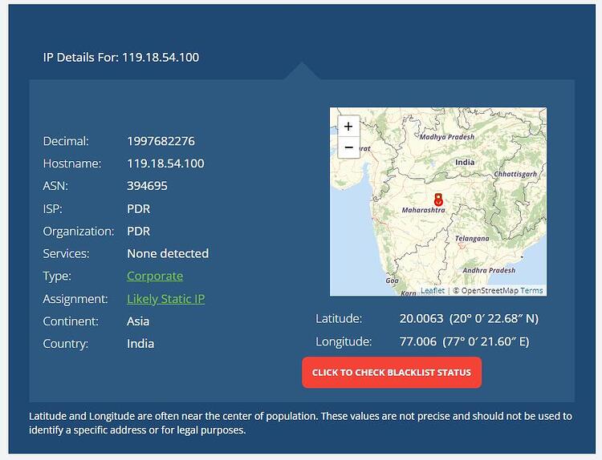Select the None detected services value
The image size is (602, 460).
[x=168, y=253]
